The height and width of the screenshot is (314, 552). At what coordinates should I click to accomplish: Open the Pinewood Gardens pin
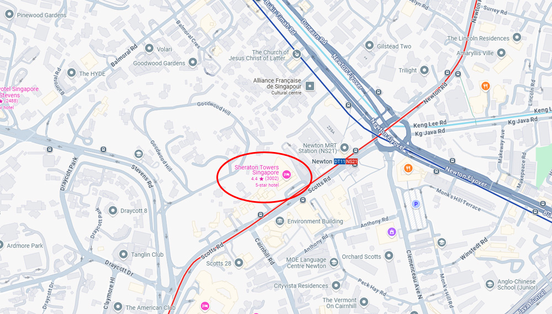coord(9,14)
